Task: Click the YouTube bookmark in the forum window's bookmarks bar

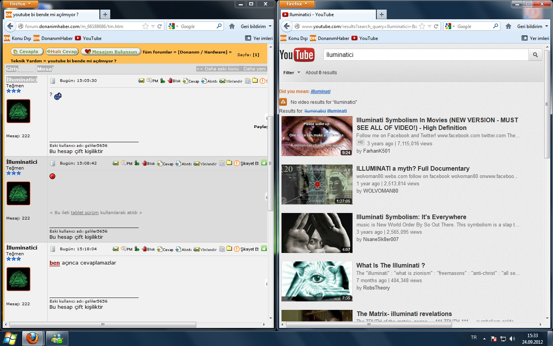Action: coord(88,38)
